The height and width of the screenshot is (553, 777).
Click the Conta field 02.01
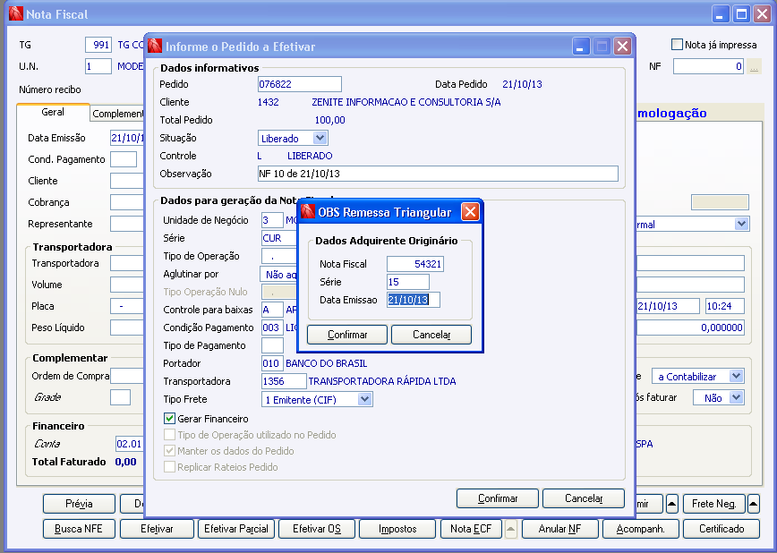click(x=130, y=444)
